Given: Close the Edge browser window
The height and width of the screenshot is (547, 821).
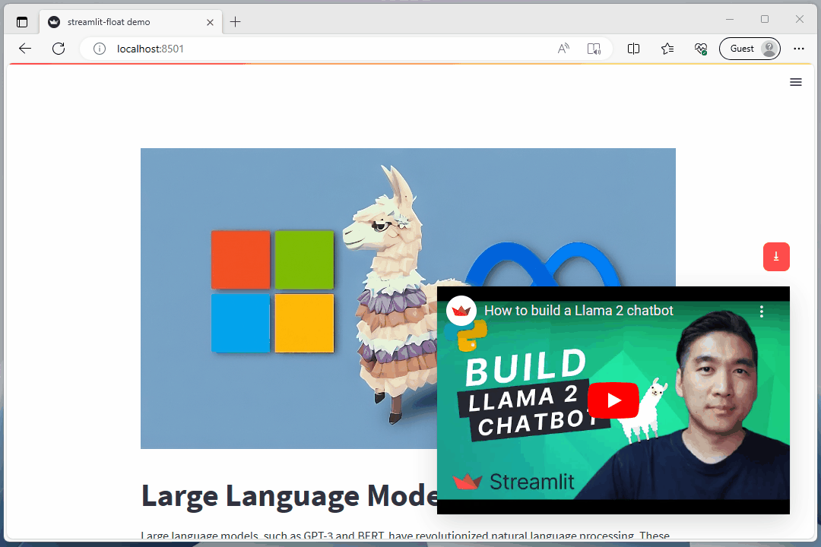Looking at the screenshot, I should pos(800,19).
